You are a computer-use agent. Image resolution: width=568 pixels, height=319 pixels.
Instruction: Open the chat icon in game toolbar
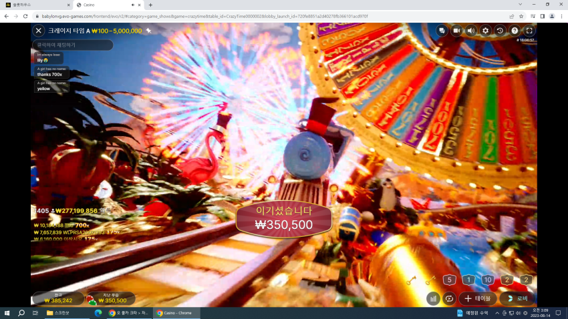point(442,31)
